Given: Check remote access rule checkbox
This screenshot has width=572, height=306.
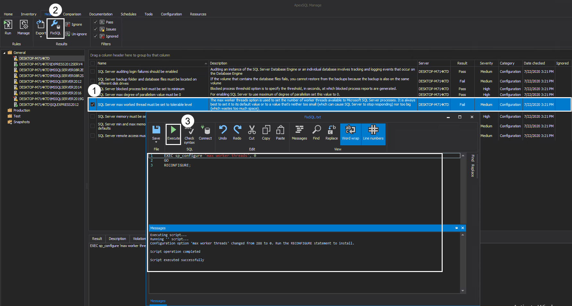Looking at the screenshot, I should pyautogui.click(x=92, y=136).
